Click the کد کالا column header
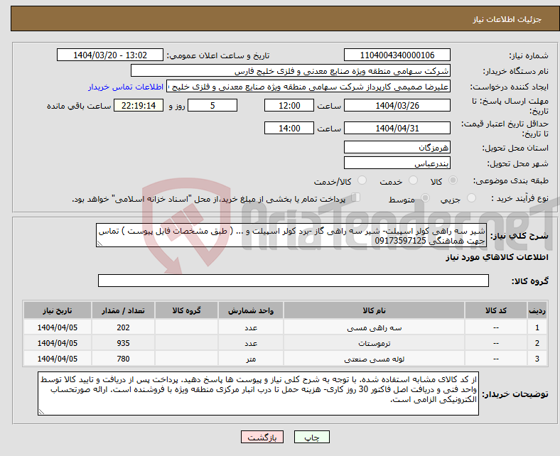 pos(496,310)
